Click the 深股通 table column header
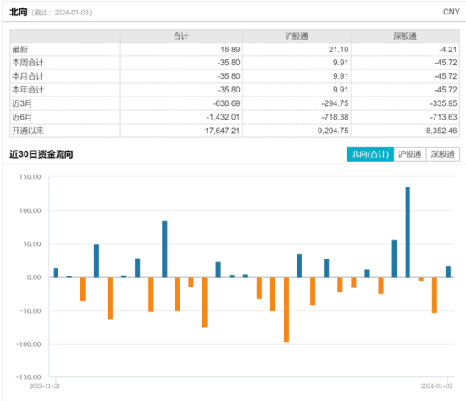Image resolution: width=466 pixels, height=401 pixels. [x=405, y=36]
